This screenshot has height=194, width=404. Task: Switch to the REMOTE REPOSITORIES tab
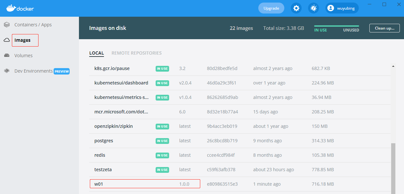coord(137,53)
